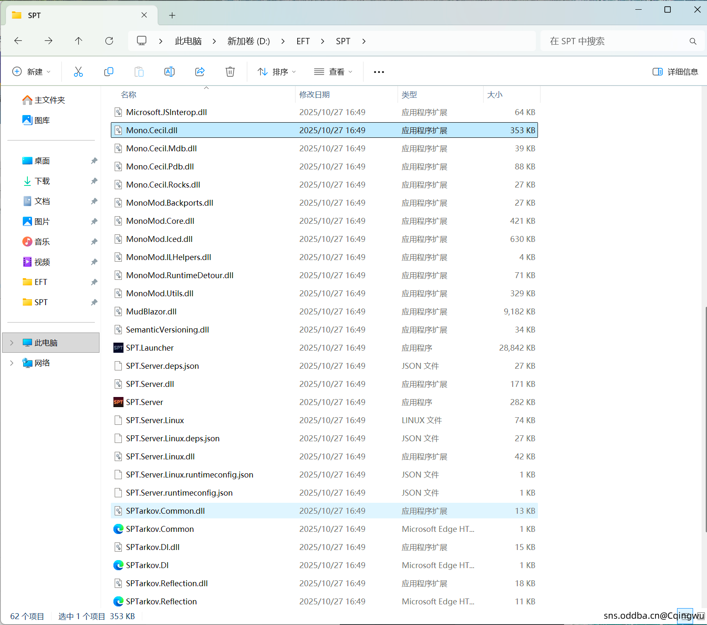Refresh the current folder view

pos(109,41)
